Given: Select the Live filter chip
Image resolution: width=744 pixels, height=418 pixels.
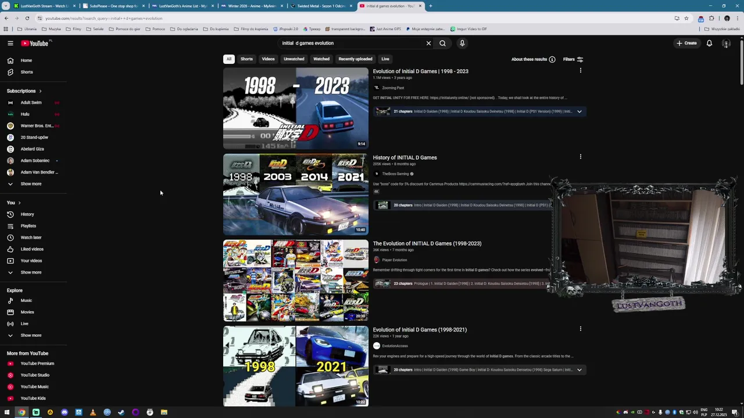Looking at the screenshot, I should pos(385,59).
